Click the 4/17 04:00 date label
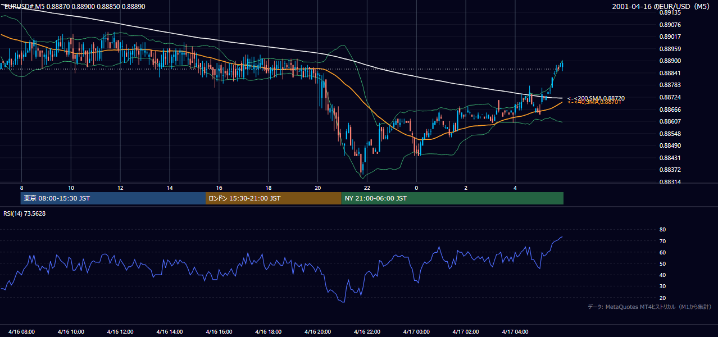This screenshot has height=337, width=718. pyautogui.click(x=515, y=331)
